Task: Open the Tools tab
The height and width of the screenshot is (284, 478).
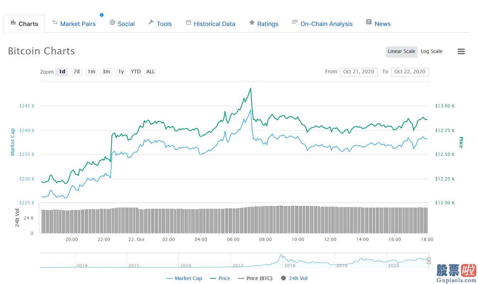Action: (x=160, y=24)
